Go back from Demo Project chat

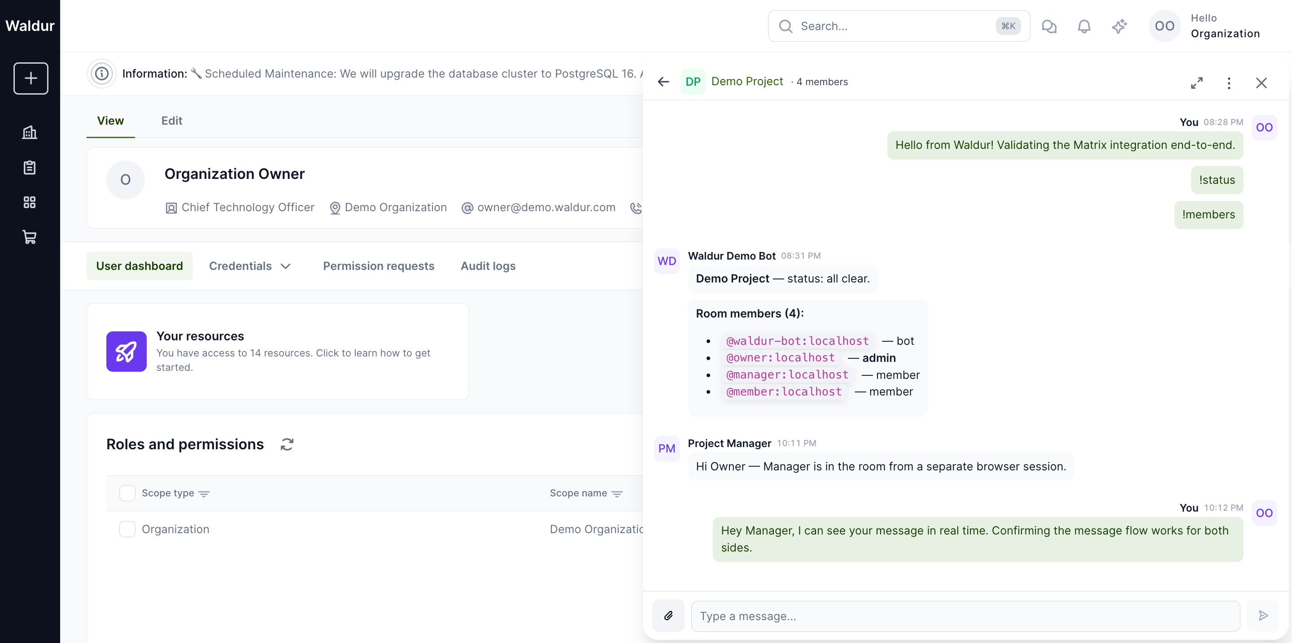663,82
